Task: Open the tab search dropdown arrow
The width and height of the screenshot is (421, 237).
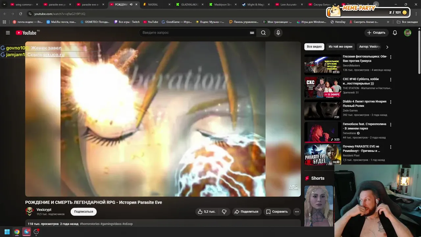Action: click(x=4, y=5)
